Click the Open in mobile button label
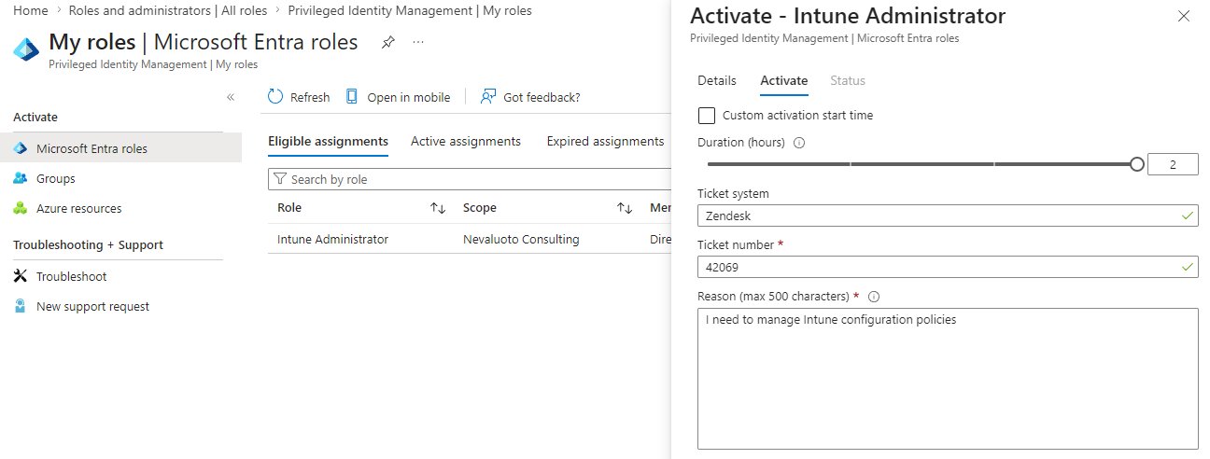Viewport: 1210px width, 459px height. tap(409, 97)
